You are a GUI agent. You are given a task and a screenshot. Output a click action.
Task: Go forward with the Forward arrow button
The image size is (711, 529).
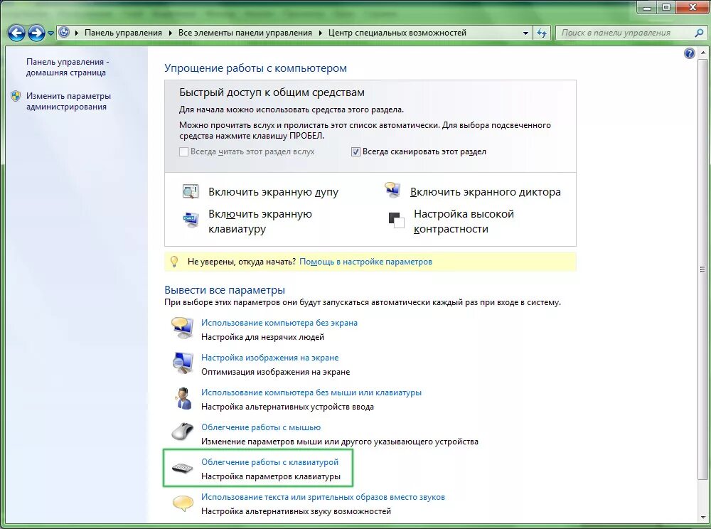click(36, 33)
